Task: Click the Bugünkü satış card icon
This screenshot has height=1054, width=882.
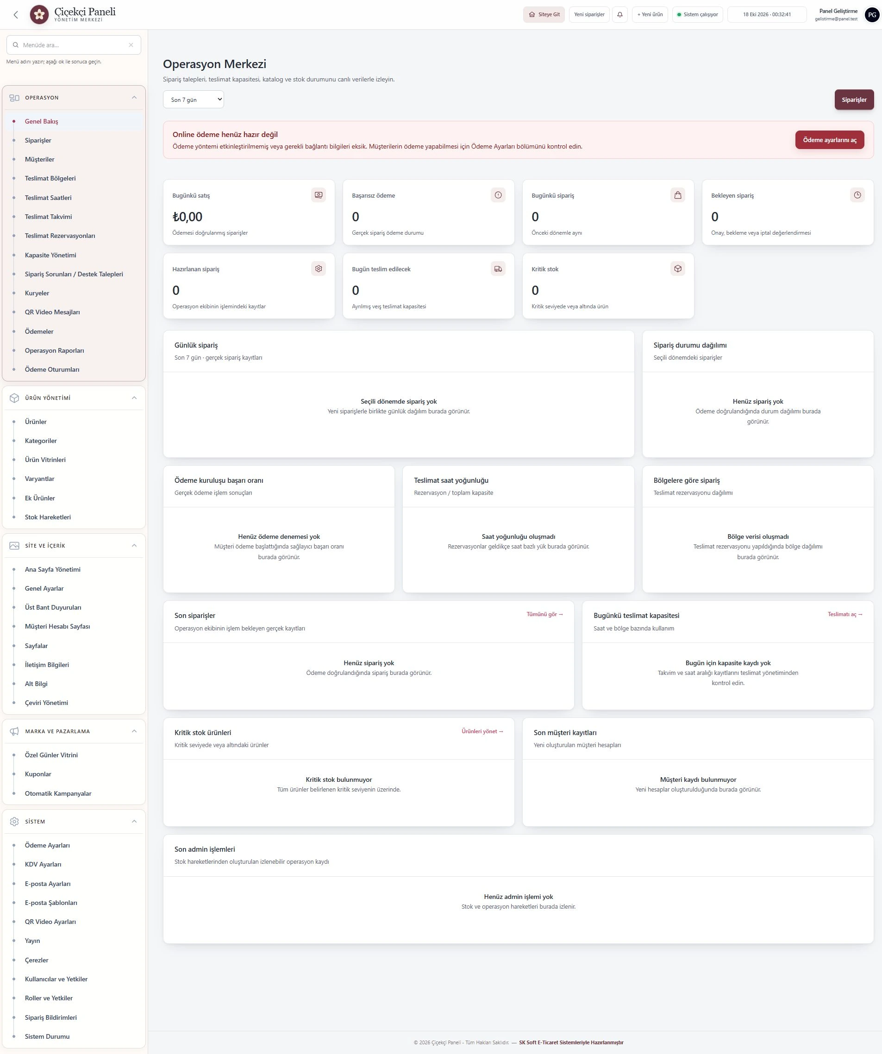Action: [x=318, y=195]
